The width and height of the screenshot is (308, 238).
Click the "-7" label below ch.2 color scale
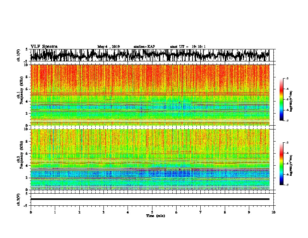287,185
